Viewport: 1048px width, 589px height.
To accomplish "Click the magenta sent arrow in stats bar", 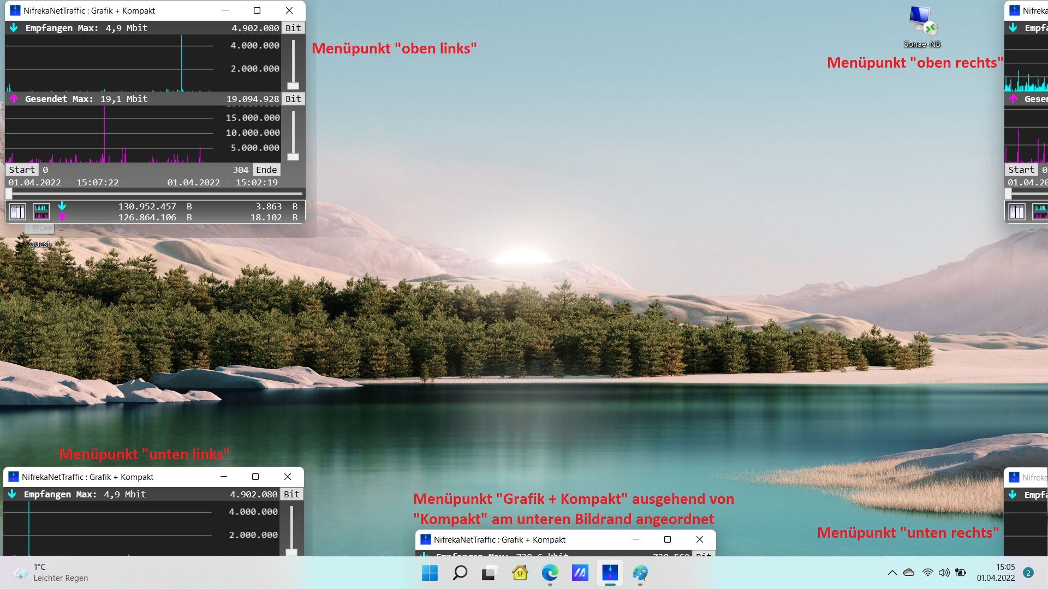I will [x=62, y=217].
